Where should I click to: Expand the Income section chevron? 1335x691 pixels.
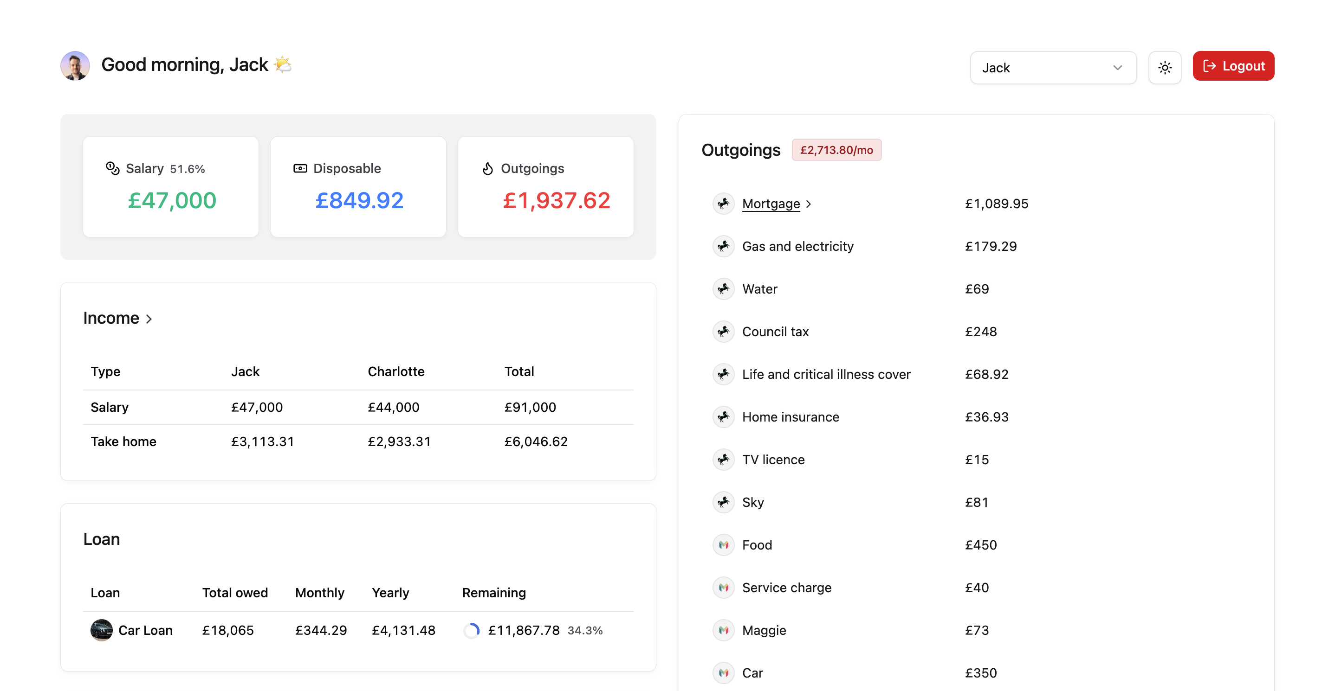tap(149, 319)
